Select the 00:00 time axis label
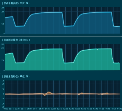The height and width of the screenshot is (111, 122). [6, 109]
